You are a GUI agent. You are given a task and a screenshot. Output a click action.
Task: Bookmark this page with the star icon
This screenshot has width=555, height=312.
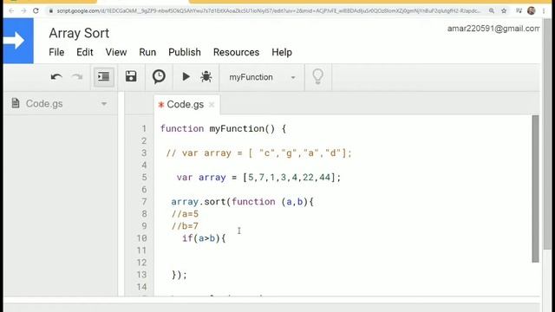coord(504,11)
